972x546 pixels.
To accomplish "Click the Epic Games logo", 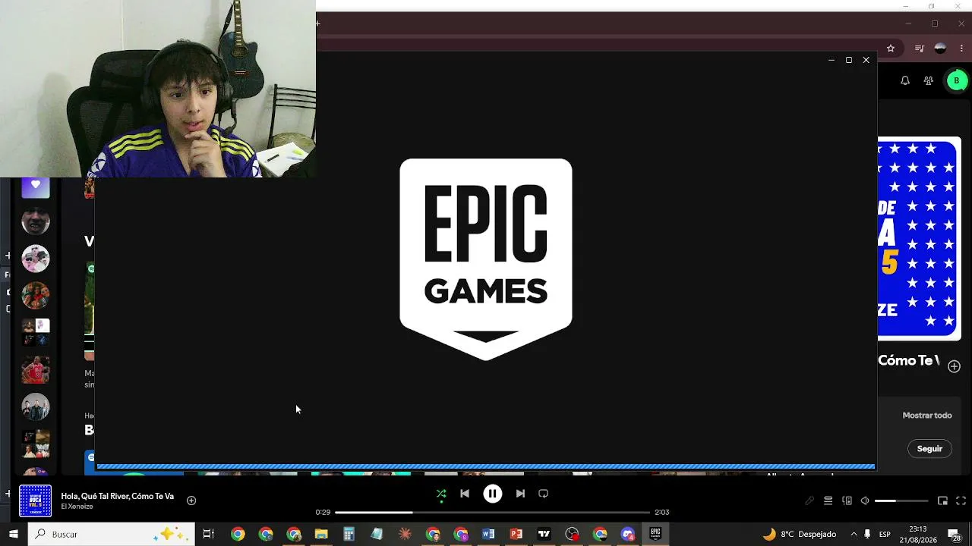I will point(486,259).
